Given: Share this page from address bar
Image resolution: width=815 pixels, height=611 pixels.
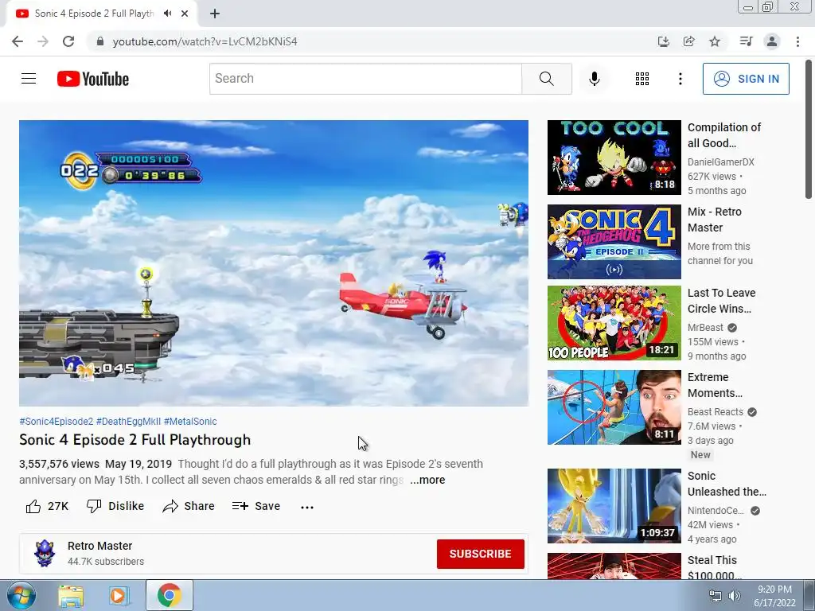Looking at the screenshot, I should pos(688,41).
